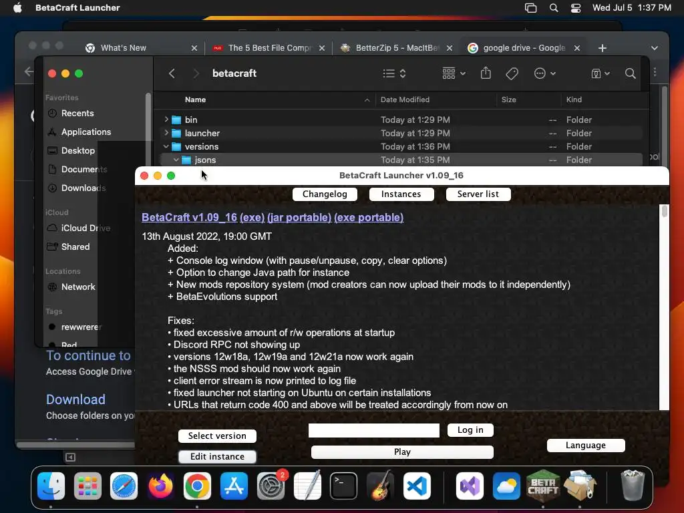The image size is (684, 513).
Task: Open Finder list view options dropdown
Action: [394, 73]
